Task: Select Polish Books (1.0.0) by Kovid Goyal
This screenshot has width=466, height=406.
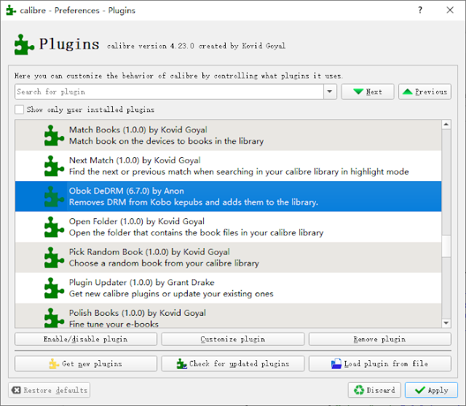Action: [228, 316]
